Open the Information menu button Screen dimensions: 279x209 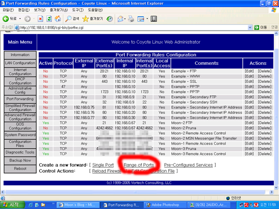[x=20, y=55]
